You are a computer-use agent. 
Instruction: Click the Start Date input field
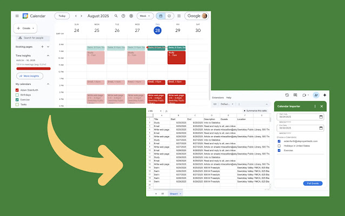point(300,117)
